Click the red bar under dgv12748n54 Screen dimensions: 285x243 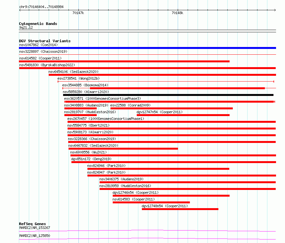click(180, 209)
